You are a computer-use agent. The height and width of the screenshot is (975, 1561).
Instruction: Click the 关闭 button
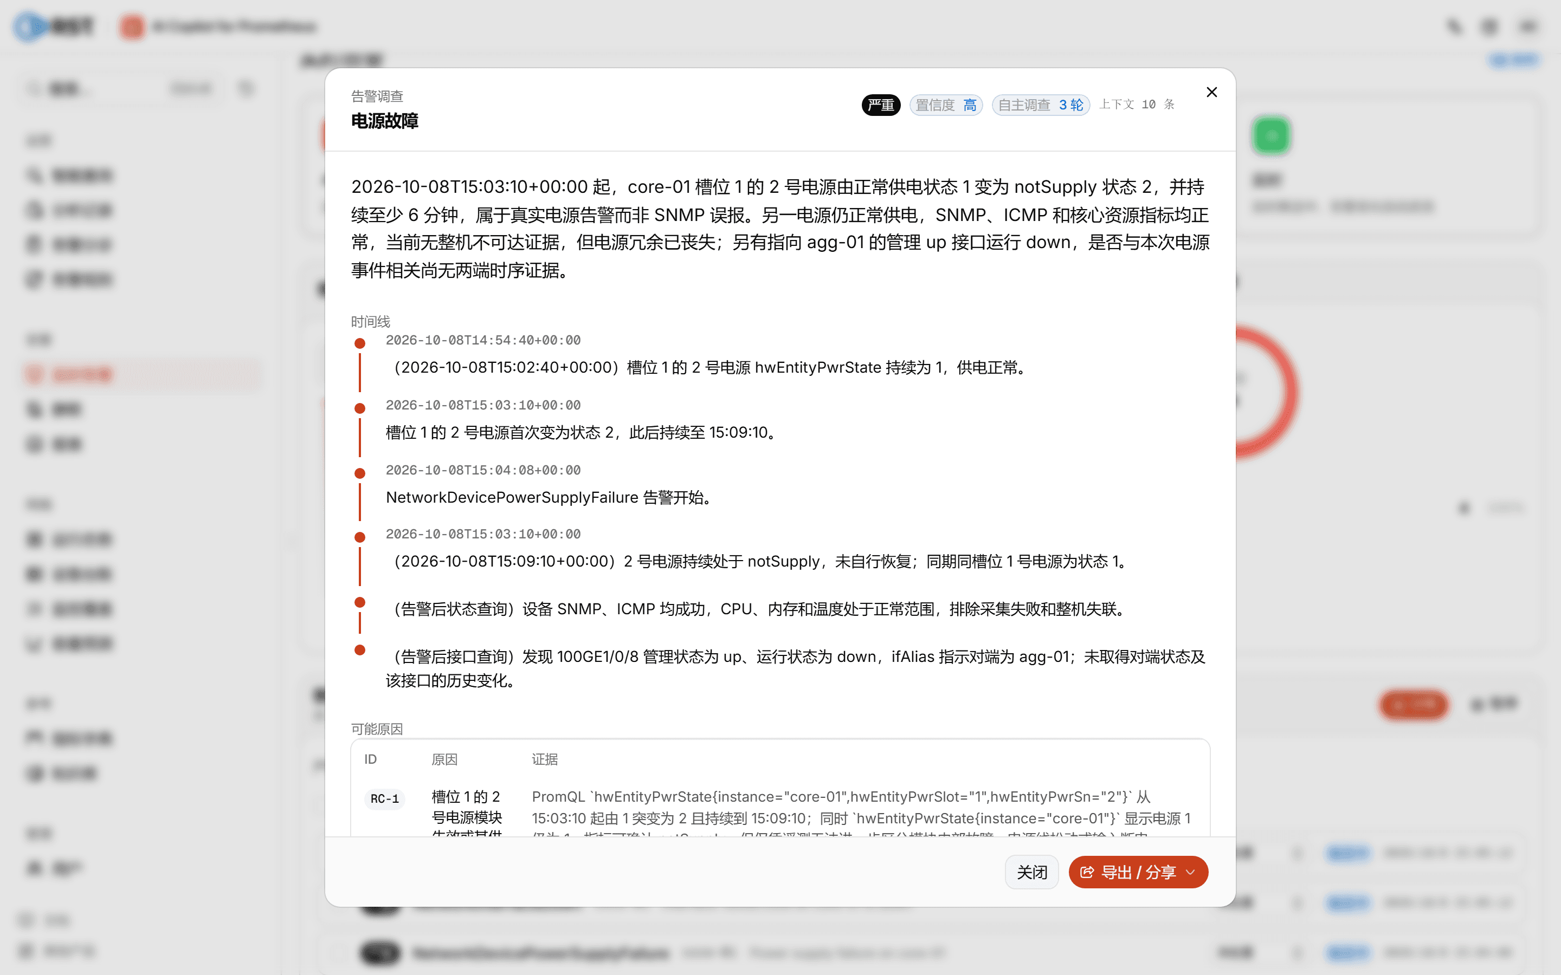pos(1031,872)
